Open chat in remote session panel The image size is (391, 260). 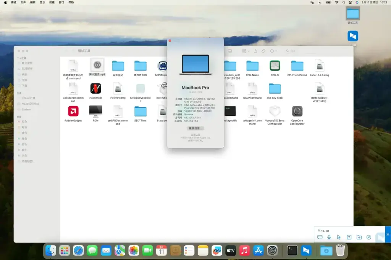point(320,237)
